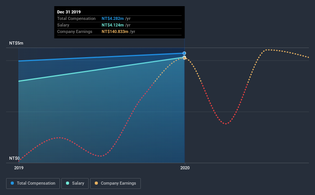Viewport: 315px width, 195px height.
Task: Select the 2019 x-axis label
Action: coord(19,168)
